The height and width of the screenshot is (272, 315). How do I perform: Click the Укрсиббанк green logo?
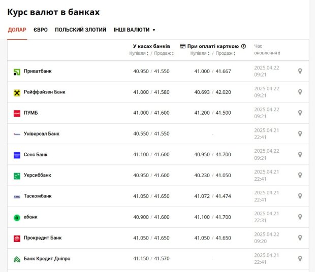click(x=17, y=176)
